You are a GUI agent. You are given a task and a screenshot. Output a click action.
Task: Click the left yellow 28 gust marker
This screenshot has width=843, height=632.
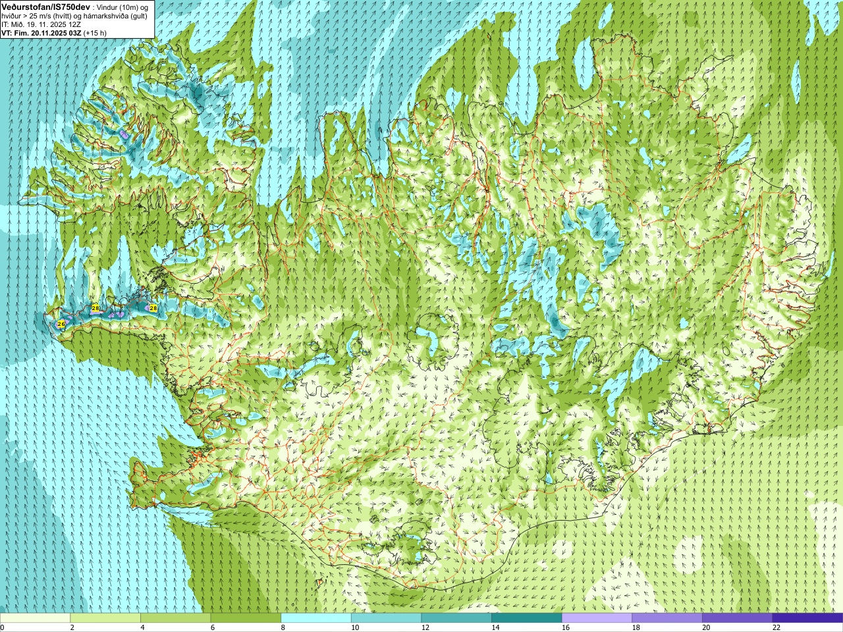coord(95,308)
